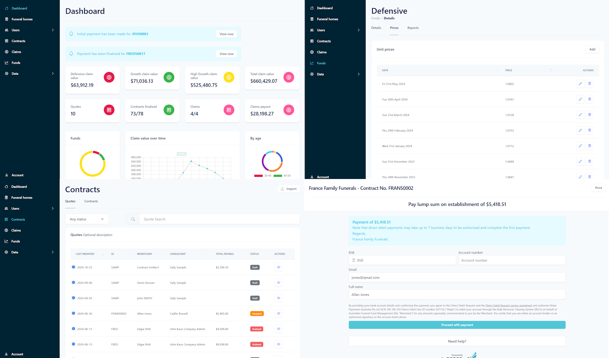This screenshot has width=609, height=358.
Task: Expand Users in the Dashboard page sidebar
Action: click(x=53, y=30)
